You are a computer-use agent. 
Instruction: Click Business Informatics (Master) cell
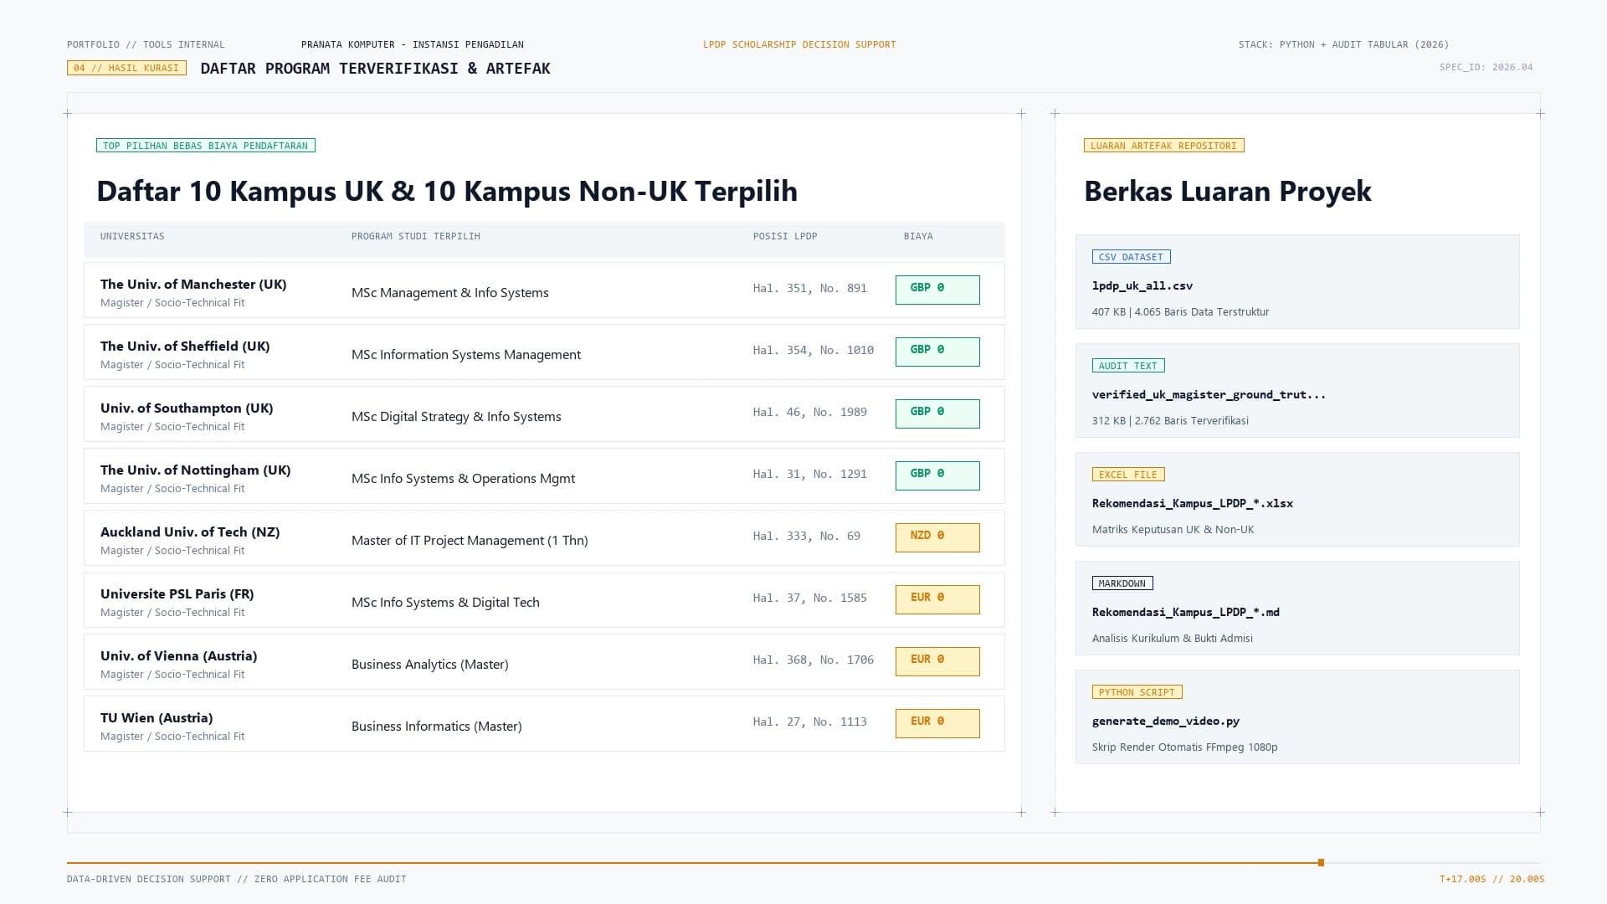(437, 727)
